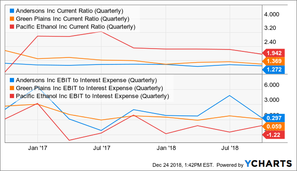Click the blue Andersons EBIT legend swatch

click(x=12, y=80)
